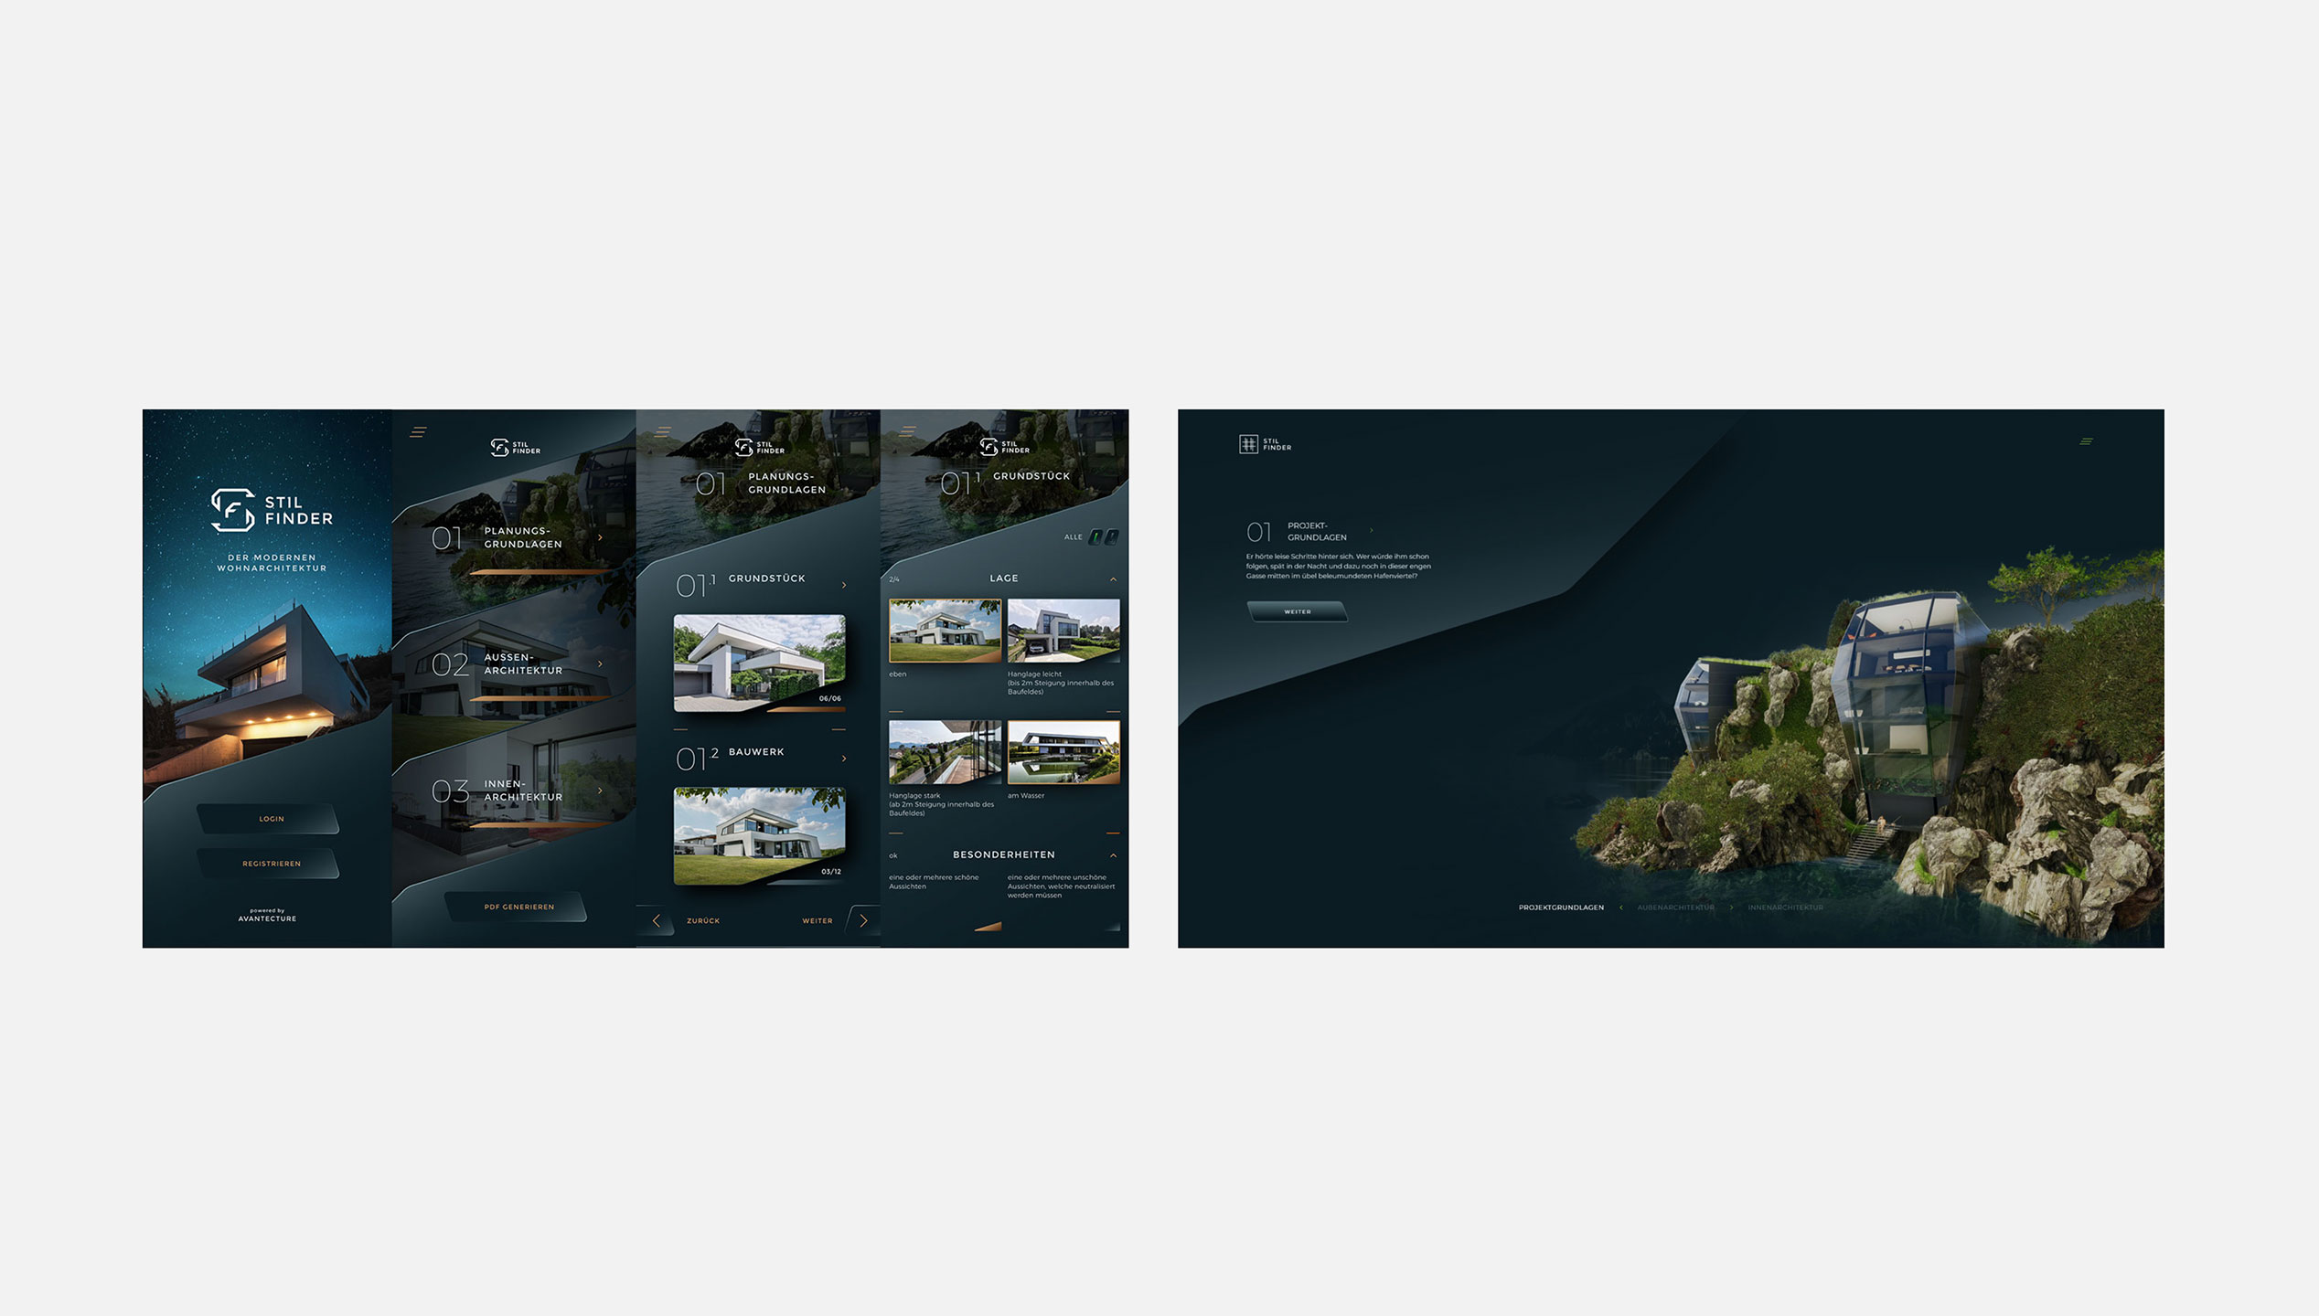Open the Grundstück house thumbnail marked 06/06
This screenshot has height=1316, width=2319.
coord(759,663)
